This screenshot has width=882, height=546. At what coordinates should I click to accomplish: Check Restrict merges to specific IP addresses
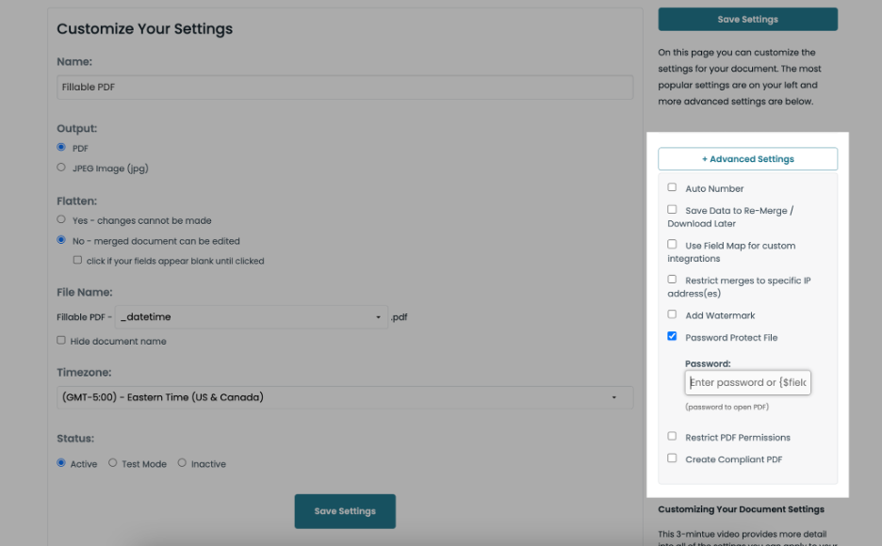[672, 279]
